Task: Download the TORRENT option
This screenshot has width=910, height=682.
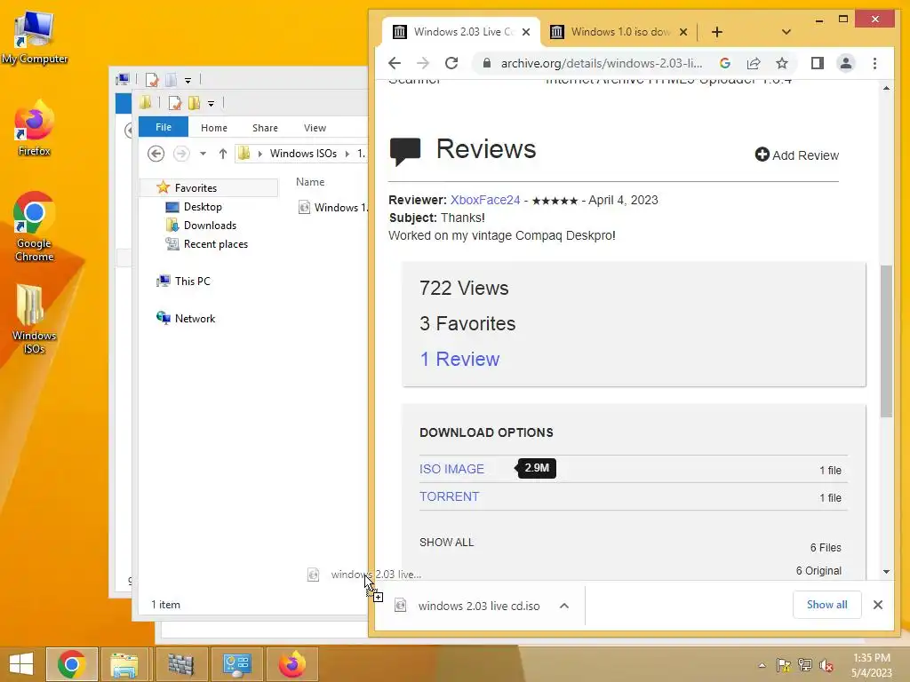Action: (449, 496)
